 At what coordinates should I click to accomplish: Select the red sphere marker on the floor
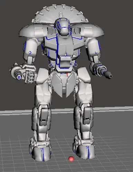(x=71, y=159)
